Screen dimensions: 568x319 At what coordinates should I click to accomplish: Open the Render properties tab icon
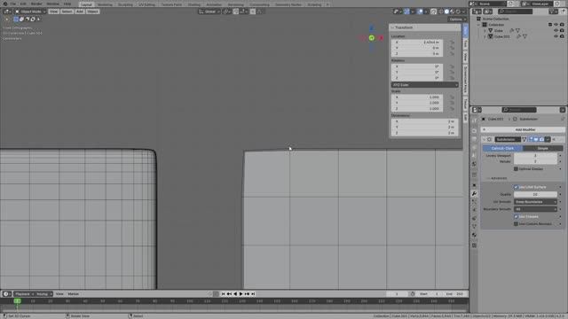[x=474, y=131]
